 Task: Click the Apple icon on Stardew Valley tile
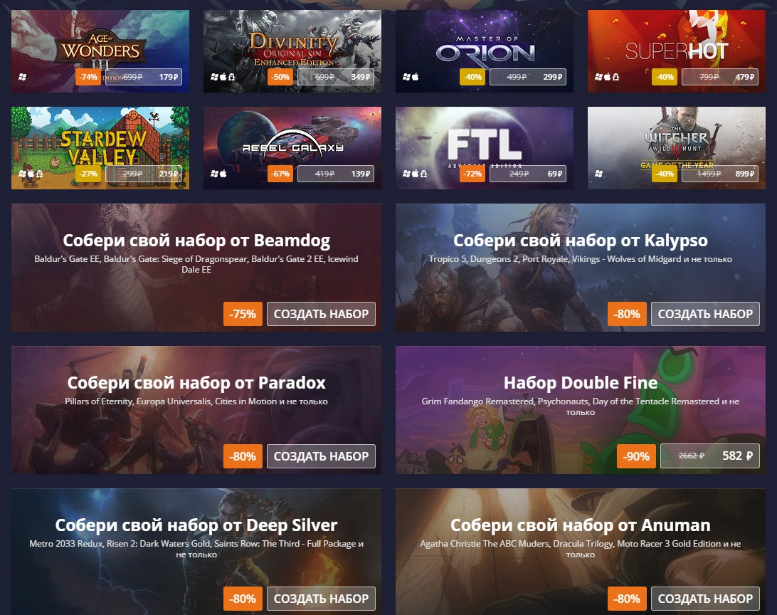31,174
